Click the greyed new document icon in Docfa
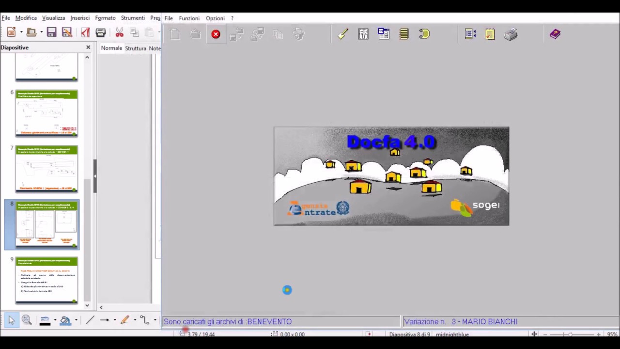The width and height of the screenshot is (620, 349). 175,34
